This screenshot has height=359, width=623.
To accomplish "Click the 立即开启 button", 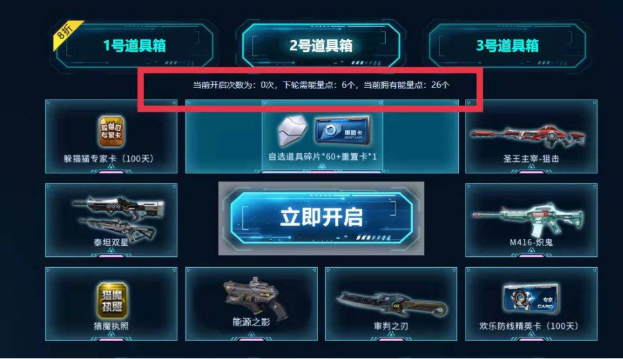I will 321,218.
